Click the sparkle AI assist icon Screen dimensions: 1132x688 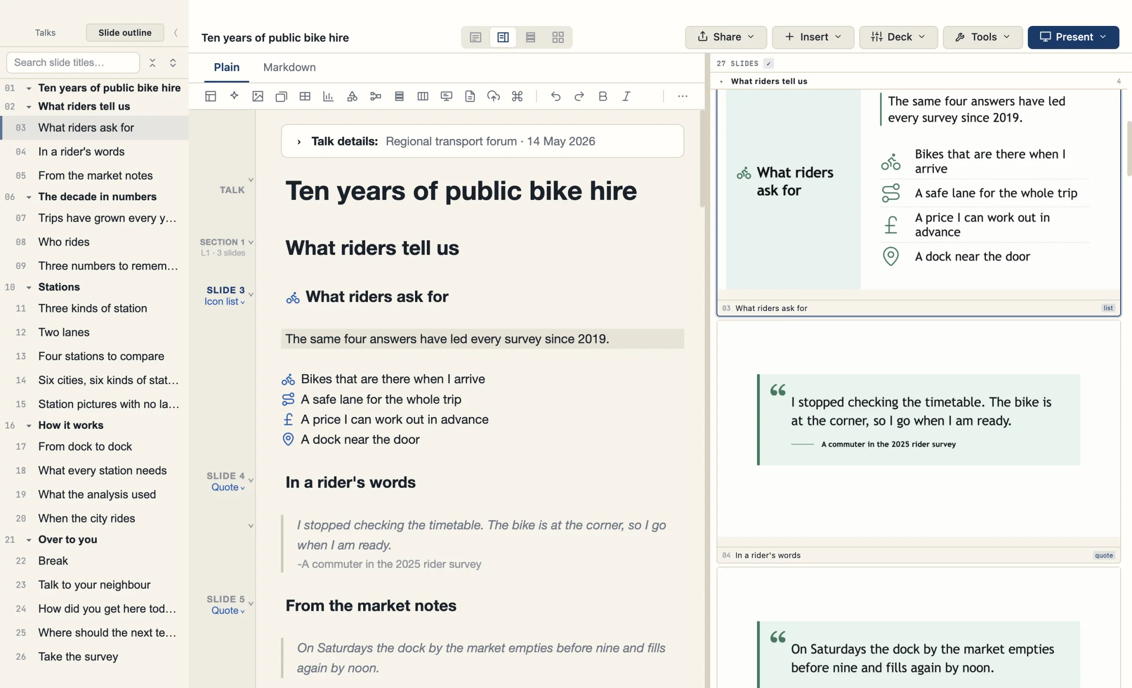(x=234, y=96)
